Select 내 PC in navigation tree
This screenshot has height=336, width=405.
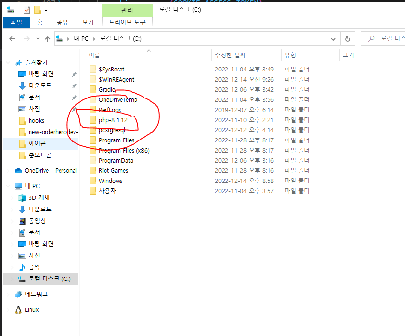pyautogui.click(x=32, y=186)
